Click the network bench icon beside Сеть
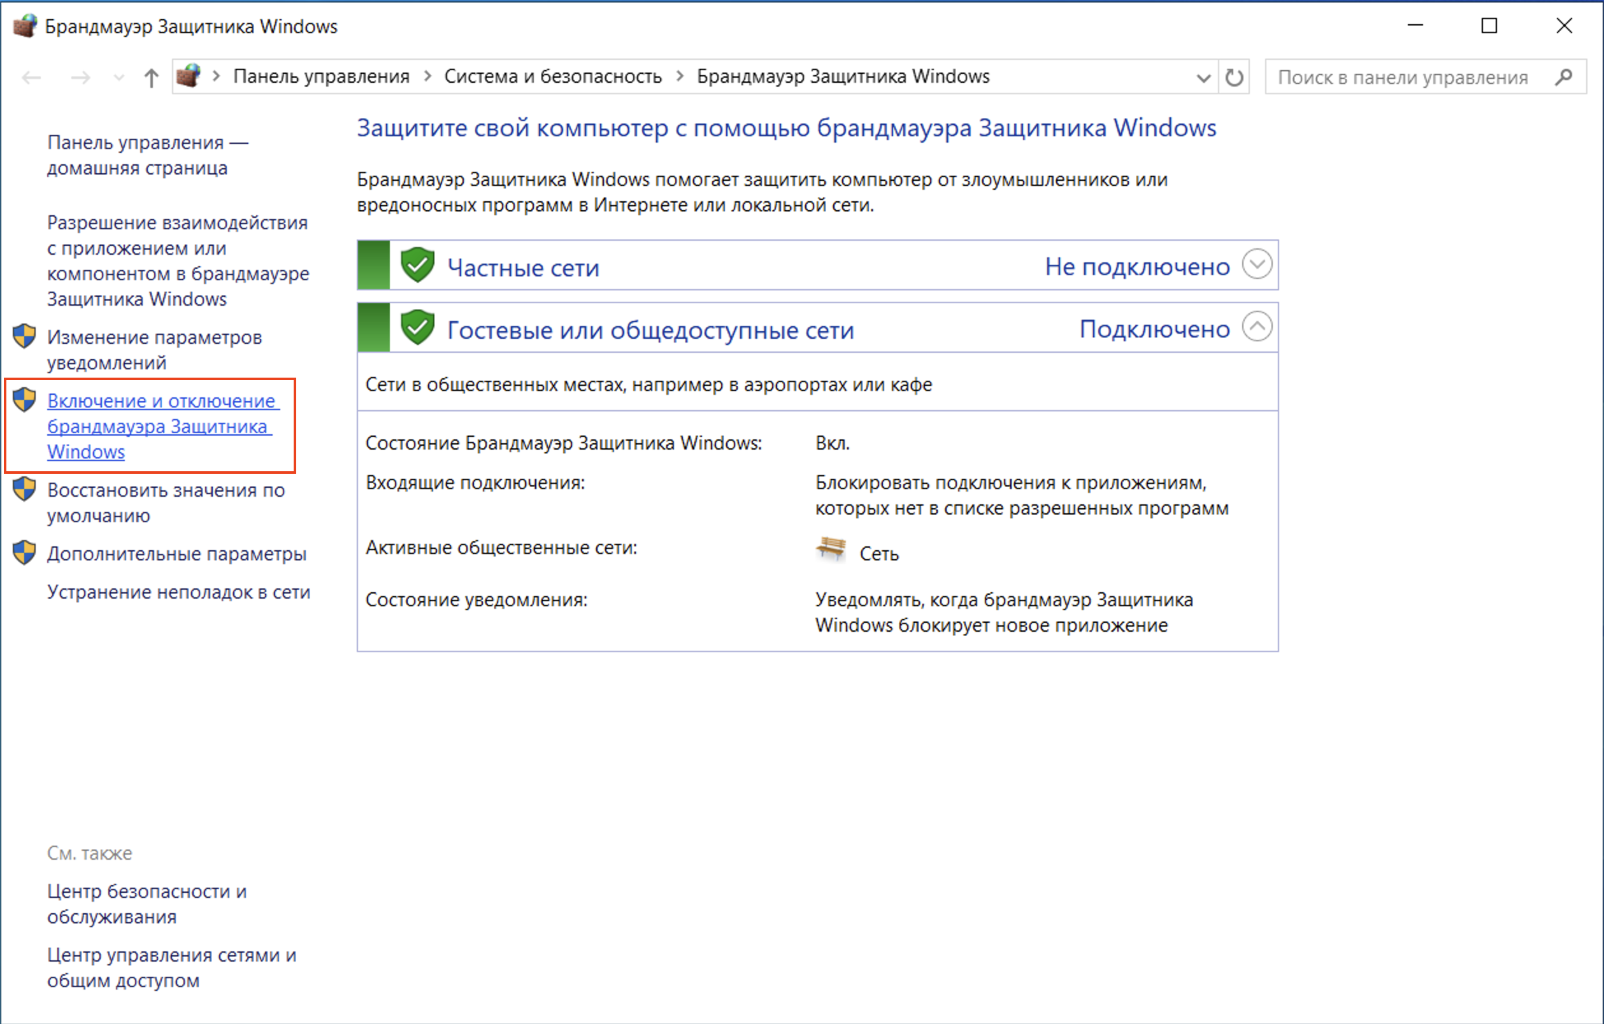Screen dimensions: 1604x1024 point(831,550)
